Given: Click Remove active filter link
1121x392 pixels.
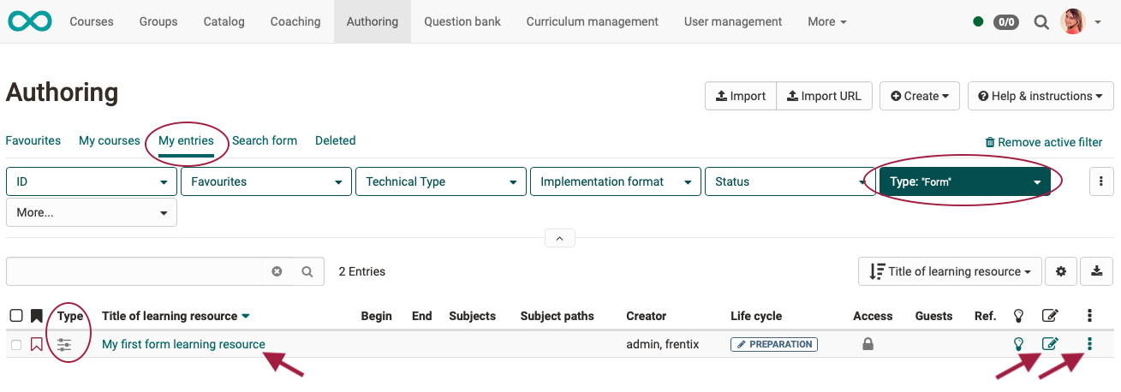Looking at the screenshot, I should pos(1044,142).
